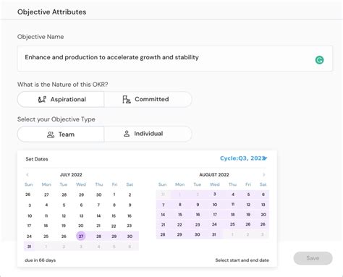This screenshot has width=343, height=277.
Task: Click the Aspirational mountain flag icon
Action: point(42,99)
